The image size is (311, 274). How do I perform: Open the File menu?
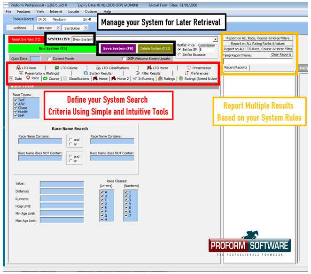(x=8, y=11)
